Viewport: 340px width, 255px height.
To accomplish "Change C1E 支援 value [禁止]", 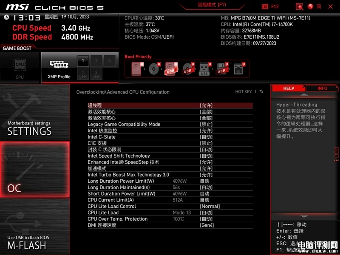I will (x=206, y=143).
